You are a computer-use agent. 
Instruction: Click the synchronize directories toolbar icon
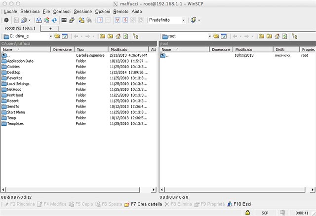click(54, 20)
